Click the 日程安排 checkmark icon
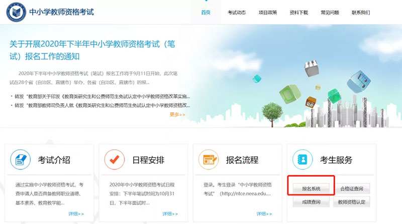The width and height of the screenshot is (402, 224). 114,160
